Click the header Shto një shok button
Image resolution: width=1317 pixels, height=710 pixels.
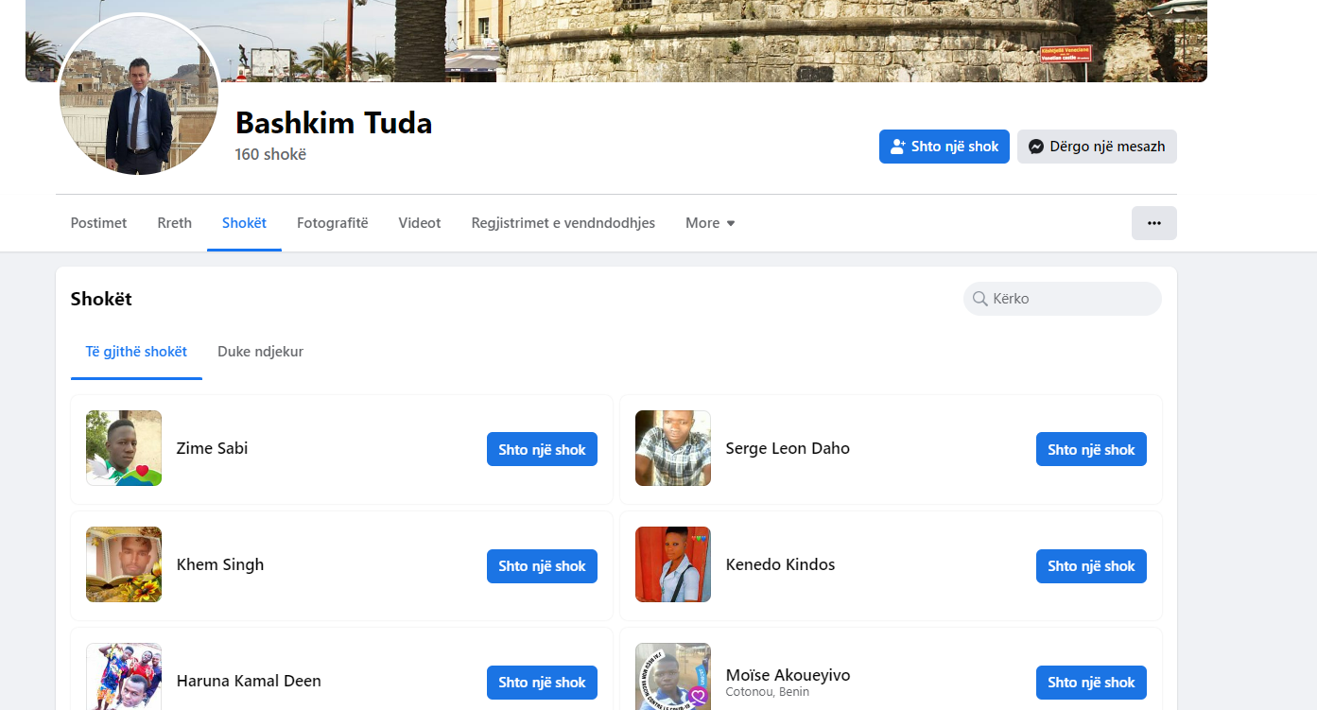[944, 147]
